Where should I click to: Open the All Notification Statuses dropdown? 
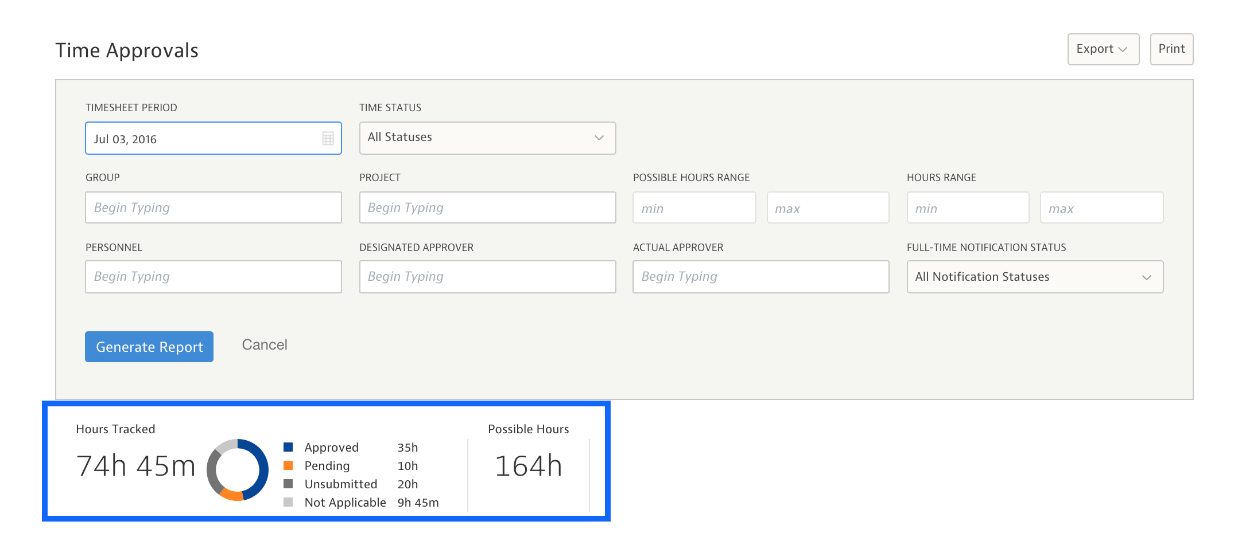point(1034,277)
